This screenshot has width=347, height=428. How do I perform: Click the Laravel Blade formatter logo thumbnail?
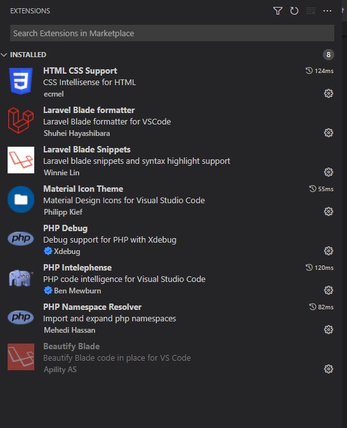pos(21,121)
